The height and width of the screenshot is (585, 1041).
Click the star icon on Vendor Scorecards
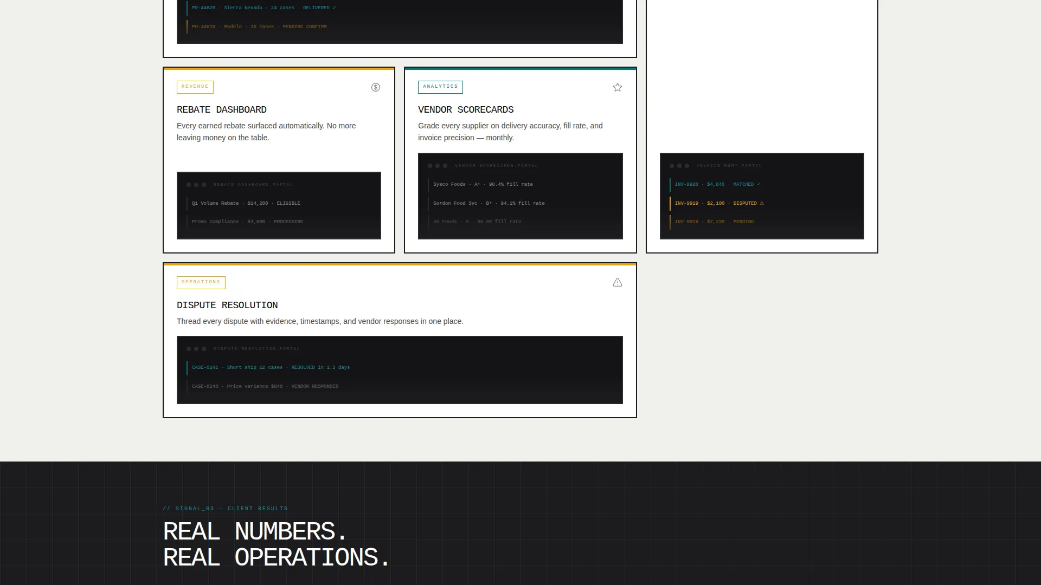pyautogui.click(x=618, y=87)
